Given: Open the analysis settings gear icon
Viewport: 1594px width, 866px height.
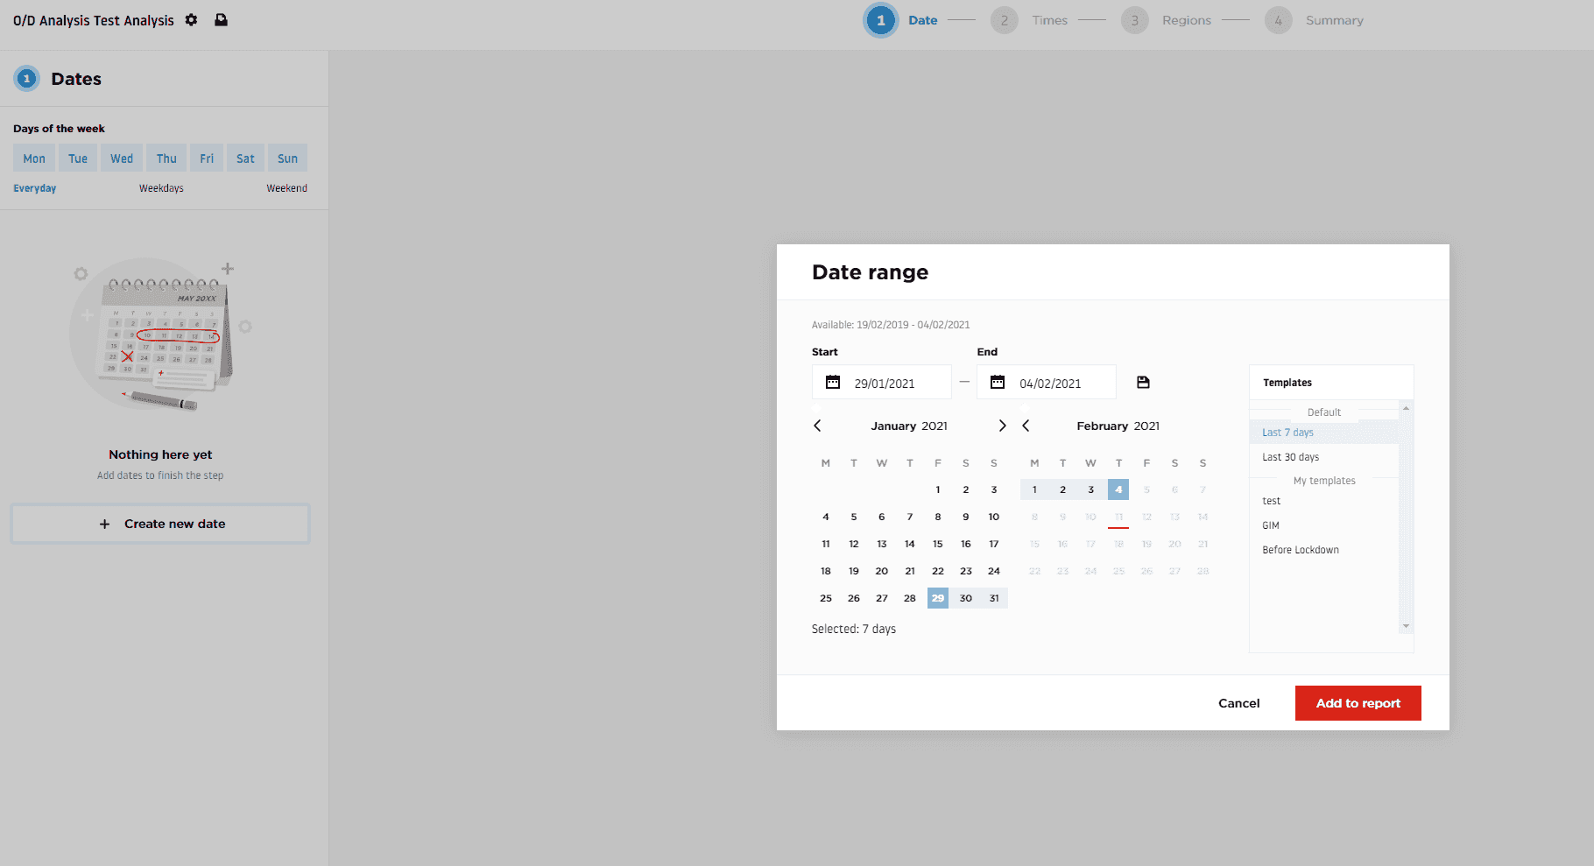Looking at the screenshot, I should coord(191,20).
